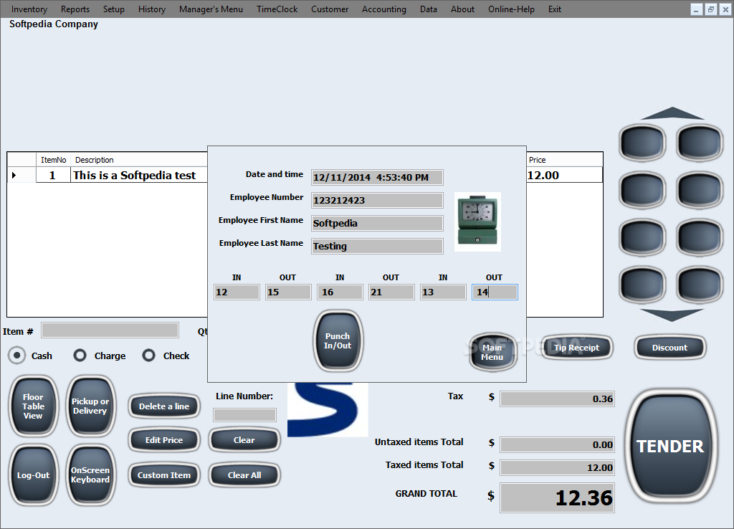Image resolution: width=734 pixels, height=529 pixels.
Task: Open the About menu
Action: pyautogui.click(x=462, y=9)
